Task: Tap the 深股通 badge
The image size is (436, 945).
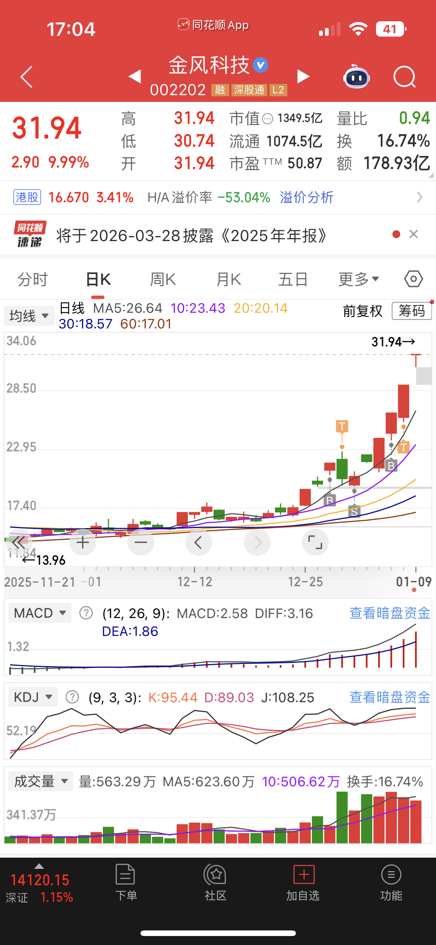Action: click(x=249, y=90)
